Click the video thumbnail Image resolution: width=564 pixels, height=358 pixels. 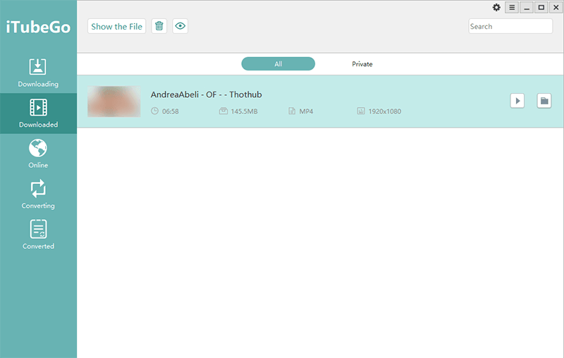coord(114,101)
